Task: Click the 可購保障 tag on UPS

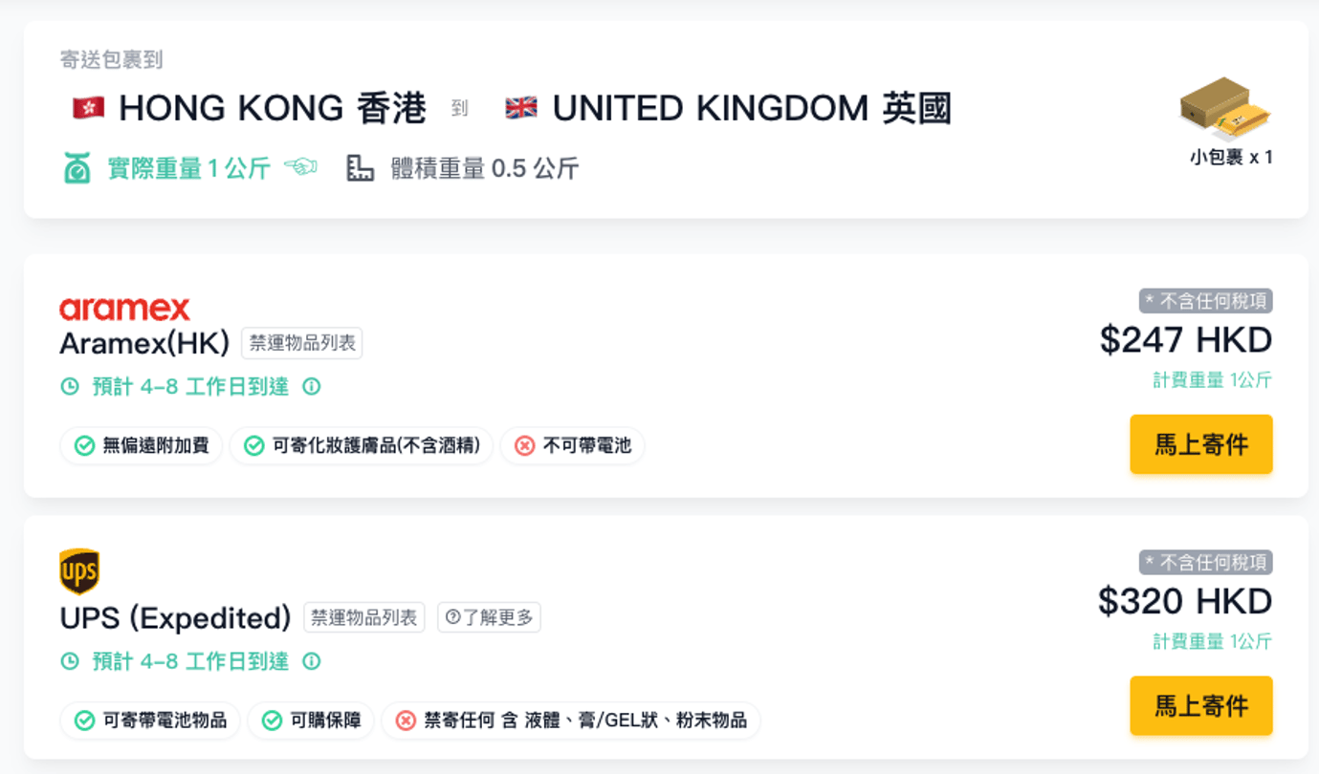Action: (311, 720)
